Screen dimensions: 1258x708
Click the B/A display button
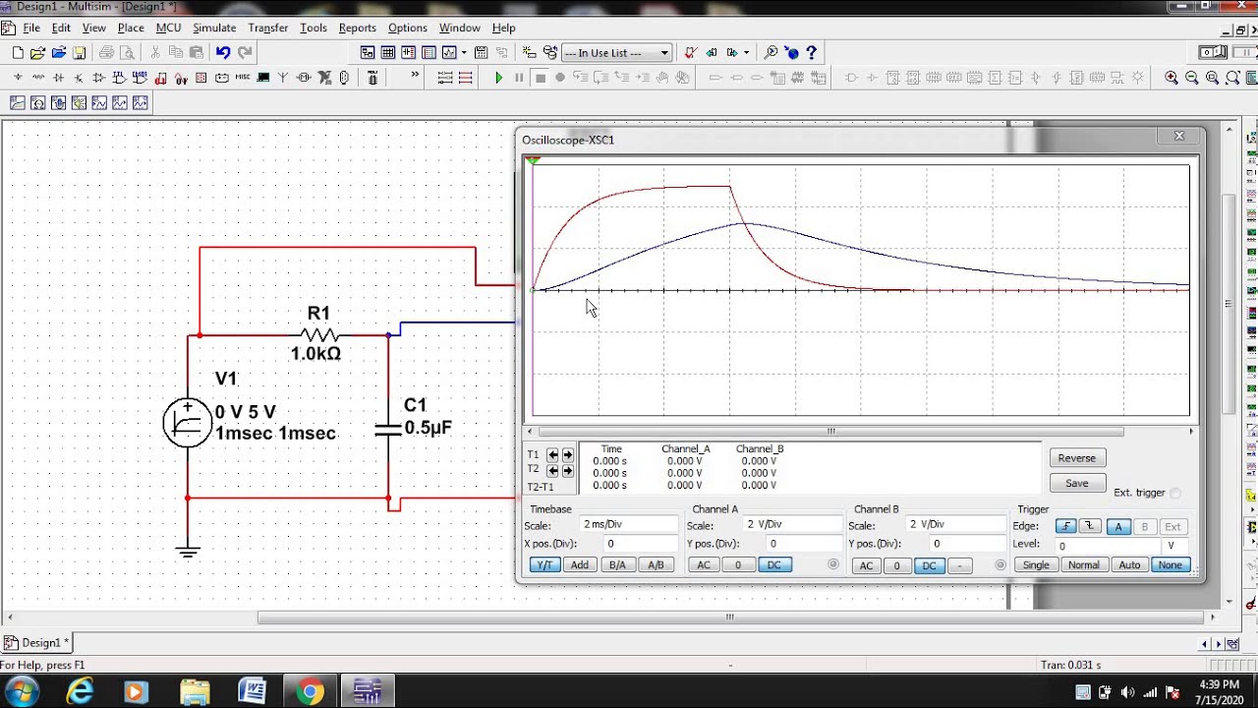tap(617, 565)
